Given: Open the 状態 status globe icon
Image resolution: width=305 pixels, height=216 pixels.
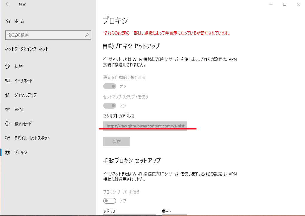Looking at the screenshot, I should point(7,66).
